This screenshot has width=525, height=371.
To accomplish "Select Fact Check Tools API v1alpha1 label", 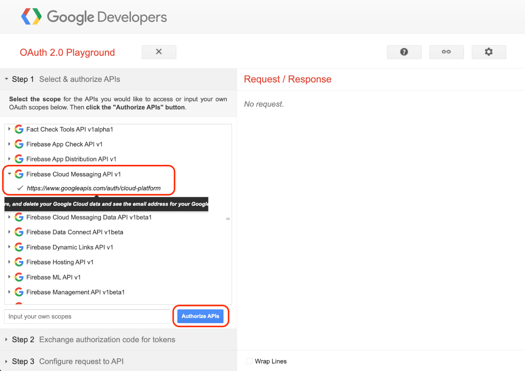I will [70, 130].
